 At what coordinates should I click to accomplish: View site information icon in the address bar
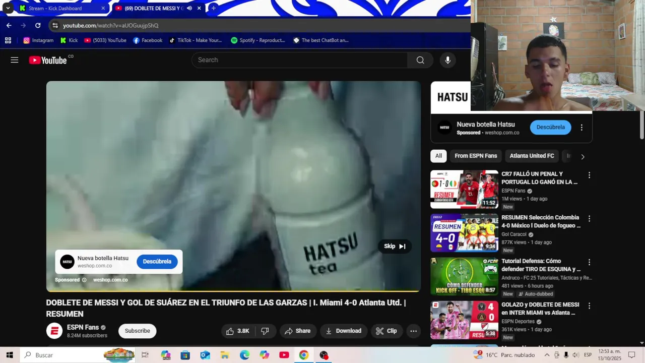coord(55,25)
